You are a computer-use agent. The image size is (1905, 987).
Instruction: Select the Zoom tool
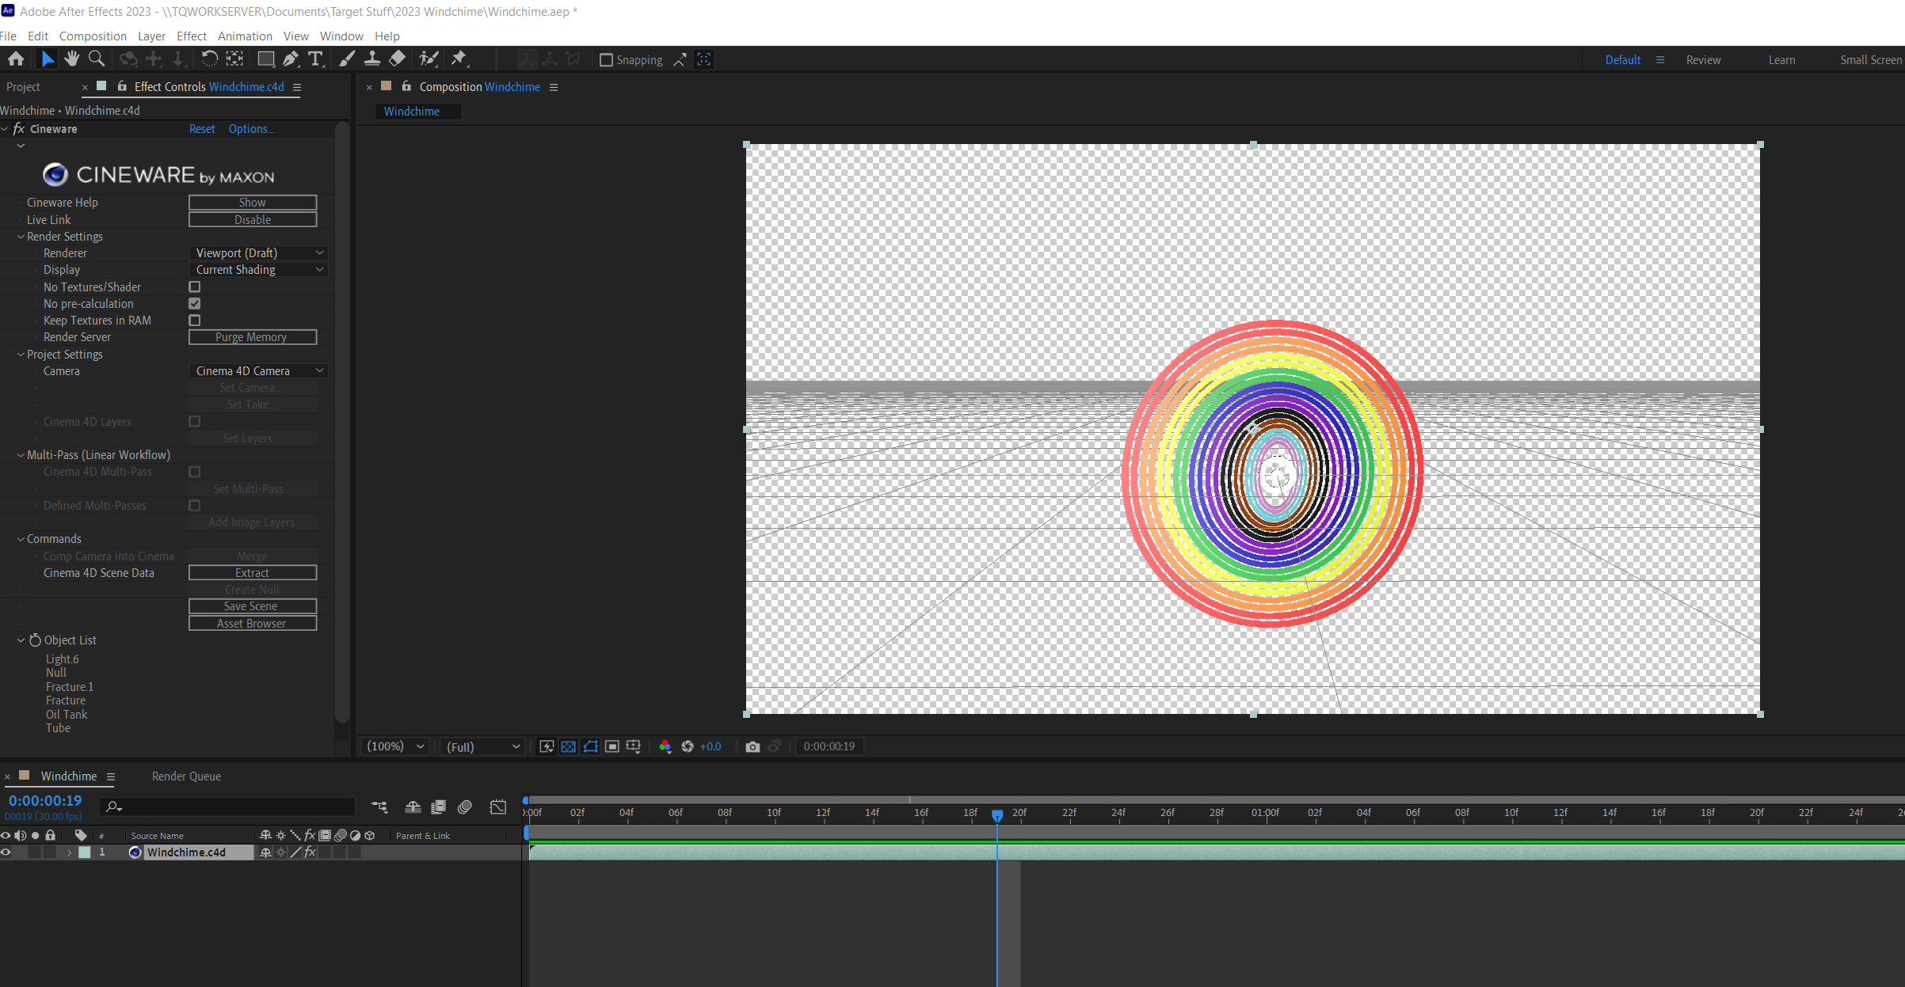pyautogui.click(x=96, y=59)
